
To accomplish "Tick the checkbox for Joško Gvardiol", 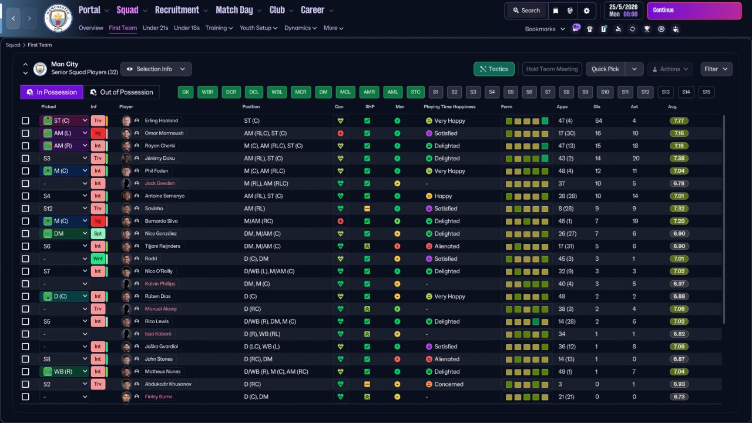I will click(x=25, y=347).
